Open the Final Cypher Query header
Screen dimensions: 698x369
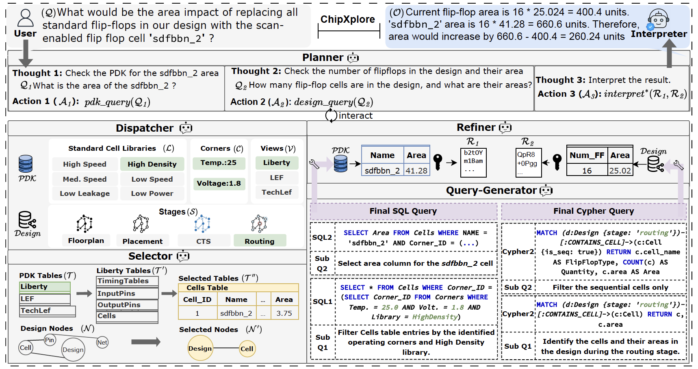click(x=594, y=211)
